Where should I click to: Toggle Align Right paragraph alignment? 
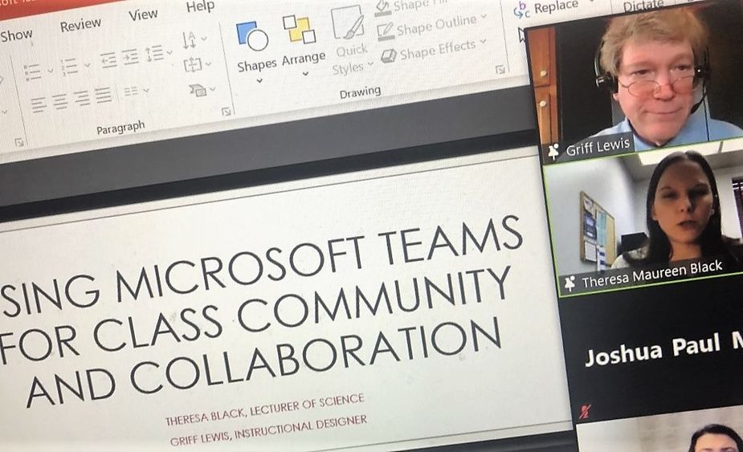click(82, 99)
